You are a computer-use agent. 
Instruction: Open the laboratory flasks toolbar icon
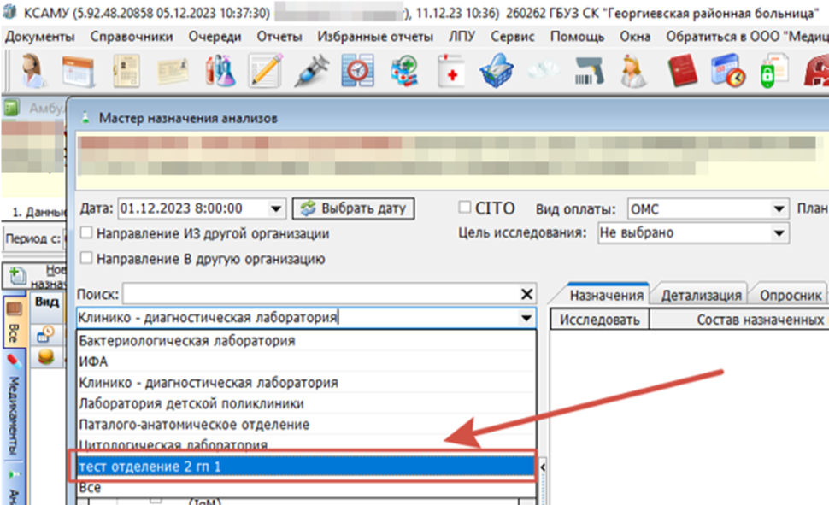pyautogui.click(x=220, y=71)
